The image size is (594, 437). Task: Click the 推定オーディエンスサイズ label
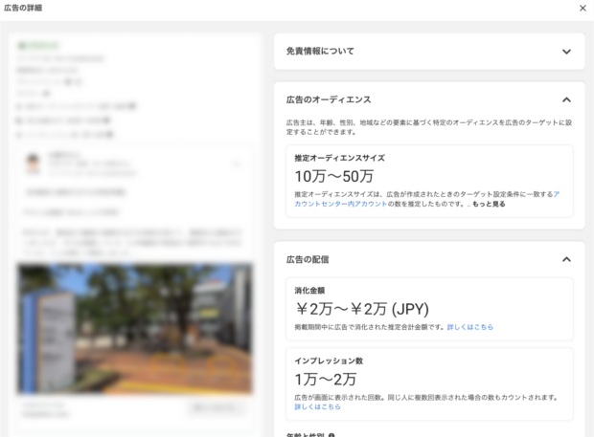339,157
